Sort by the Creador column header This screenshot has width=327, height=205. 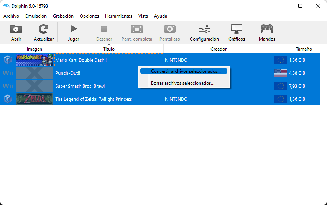click(x=219, y=49)
